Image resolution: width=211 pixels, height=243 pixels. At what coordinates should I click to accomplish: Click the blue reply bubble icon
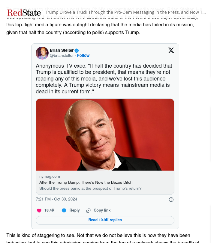64,210
